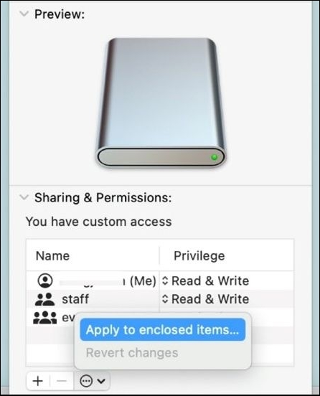Click the Name column header
The height and width of the screenshot is (396, 320).
[x=52, y=256]
